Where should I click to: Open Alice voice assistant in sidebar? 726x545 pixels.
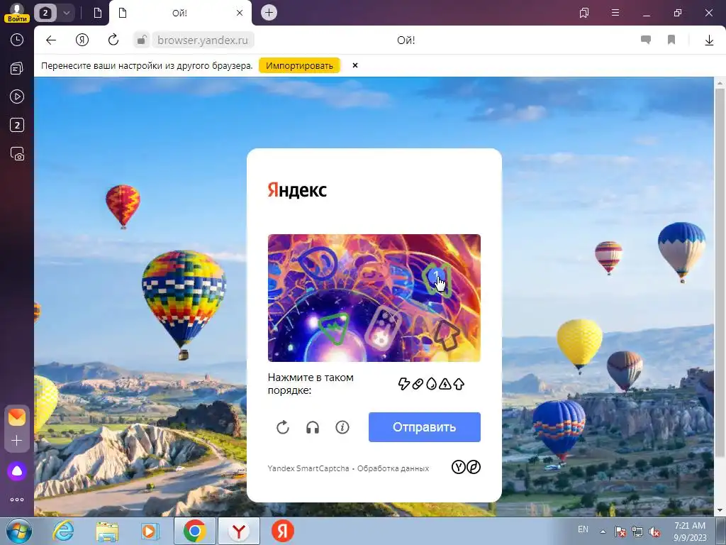(x=17, y=471)
